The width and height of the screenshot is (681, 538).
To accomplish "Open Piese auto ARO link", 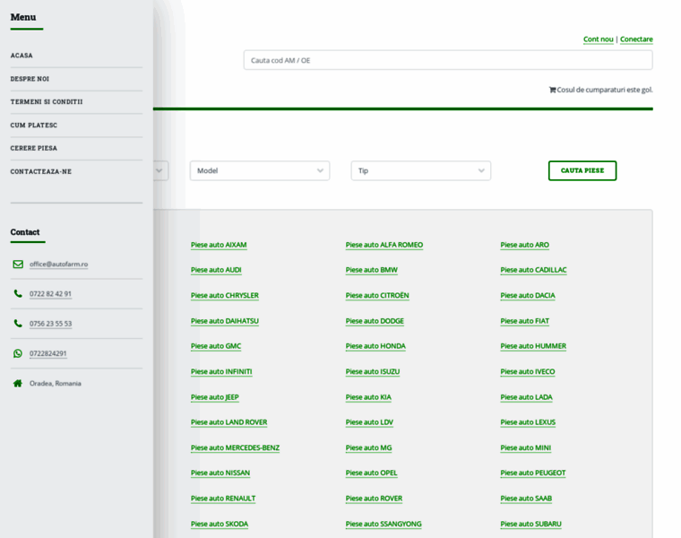I will coord(525,245).
